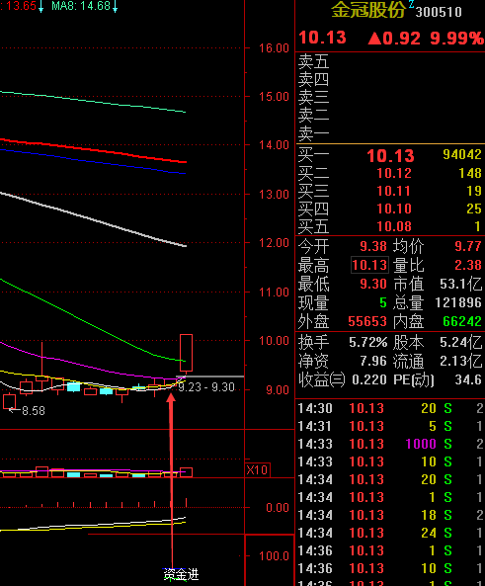The height and width of the screenshot is (586, 485).
Task: Select the 14:36 trade with volume 10
Action: click(390, 568)
